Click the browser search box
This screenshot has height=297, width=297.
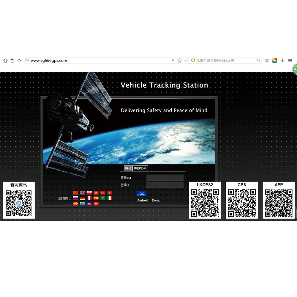tap(225, 61)
